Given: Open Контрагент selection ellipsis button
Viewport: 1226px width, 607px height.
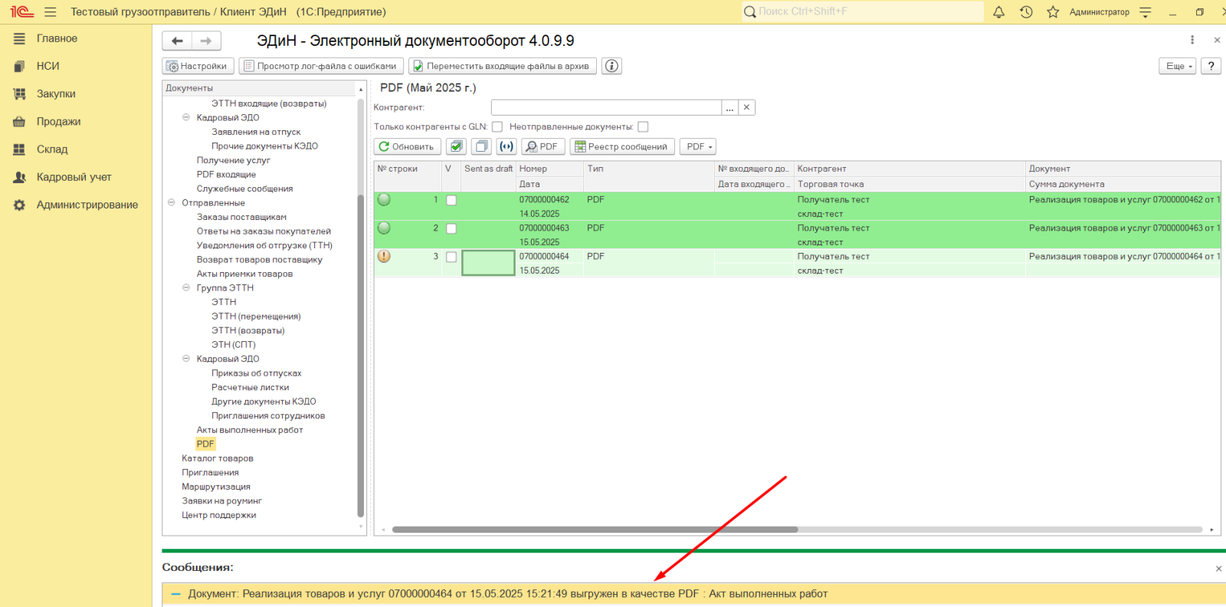Looking at the screenshot, I should click(x=729, y=107).
